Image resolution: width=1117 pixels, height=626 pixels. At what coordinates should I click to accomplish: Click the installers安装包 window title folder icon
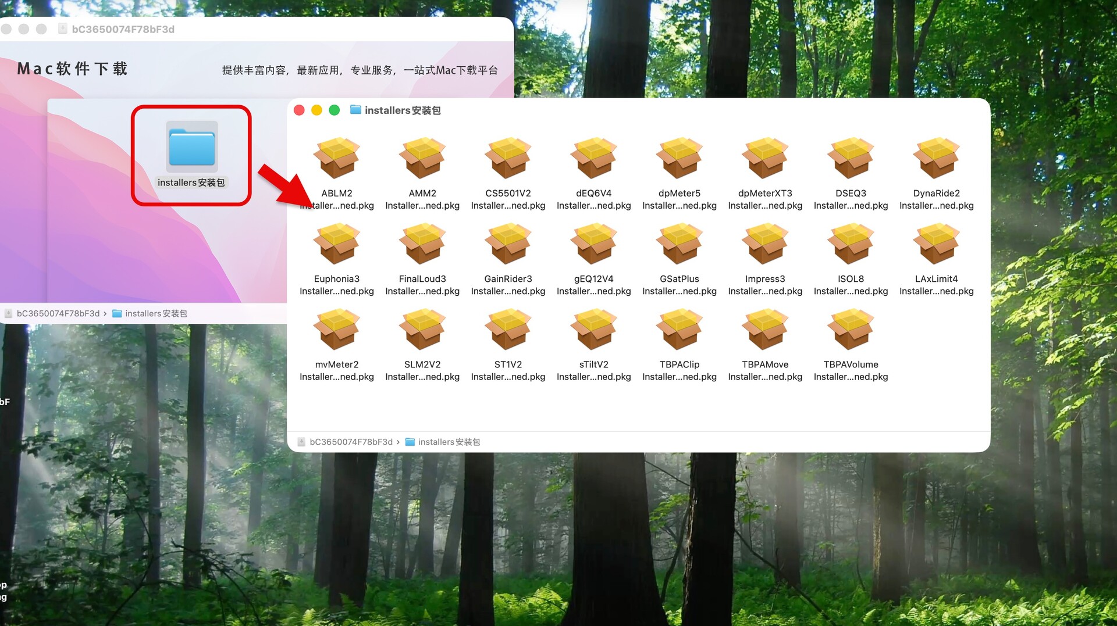pos(355,110)
